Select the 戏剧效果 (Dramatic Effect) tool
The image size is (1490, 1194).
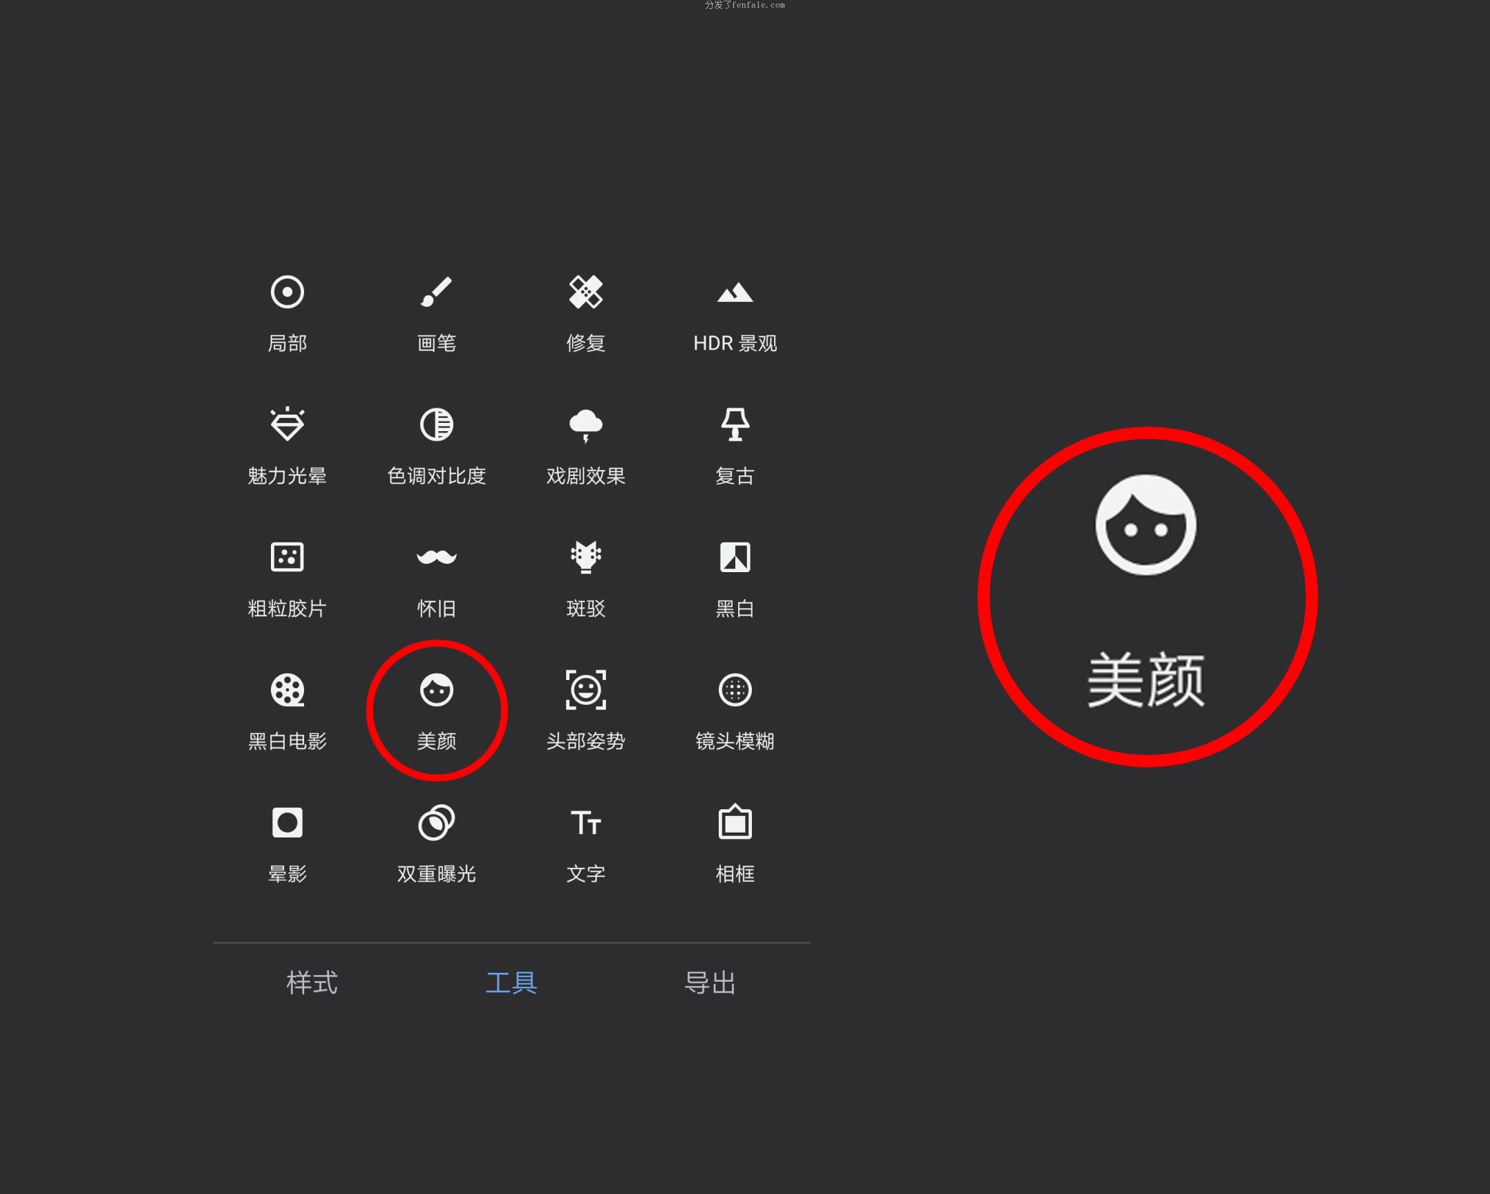585,445
